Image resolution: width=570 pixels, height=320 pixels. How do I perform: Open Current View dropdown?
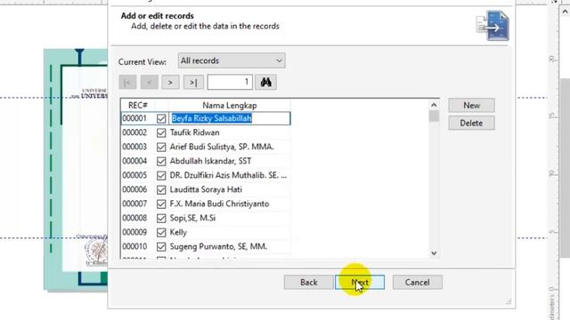point(232,60)
